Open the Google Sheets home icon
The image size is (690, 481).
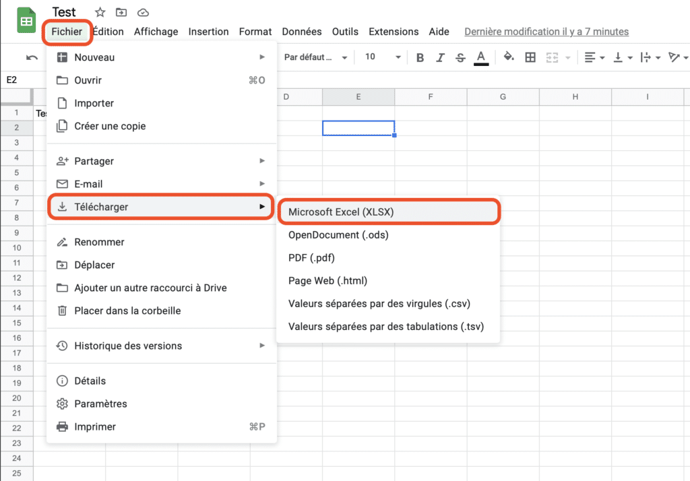(26, 20)
